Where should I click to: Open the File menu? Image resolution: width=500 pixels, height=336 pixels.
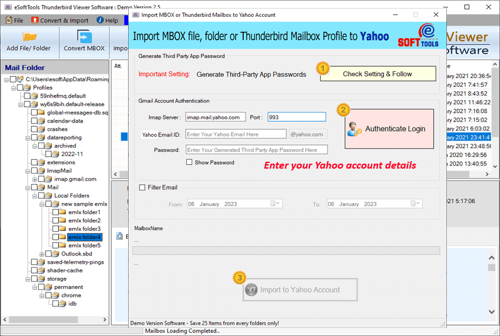14,21
